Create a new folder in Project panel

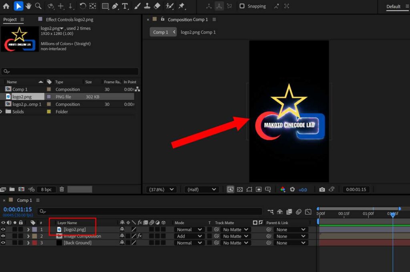(12, 189)
